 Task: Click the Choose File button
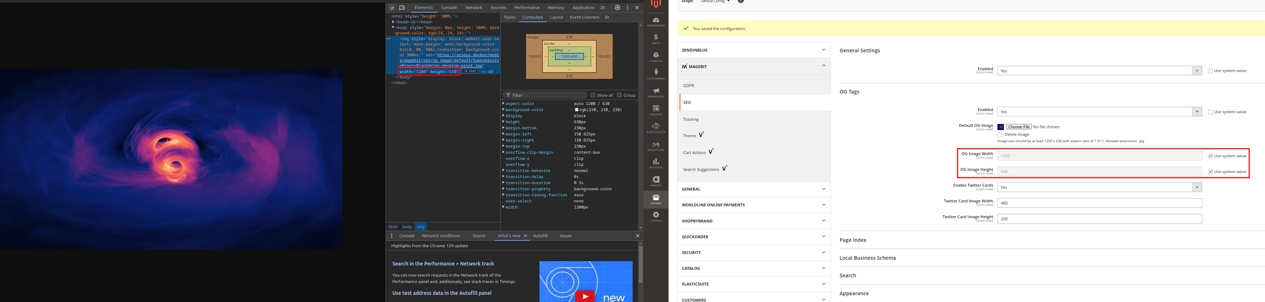point(1019,127)
